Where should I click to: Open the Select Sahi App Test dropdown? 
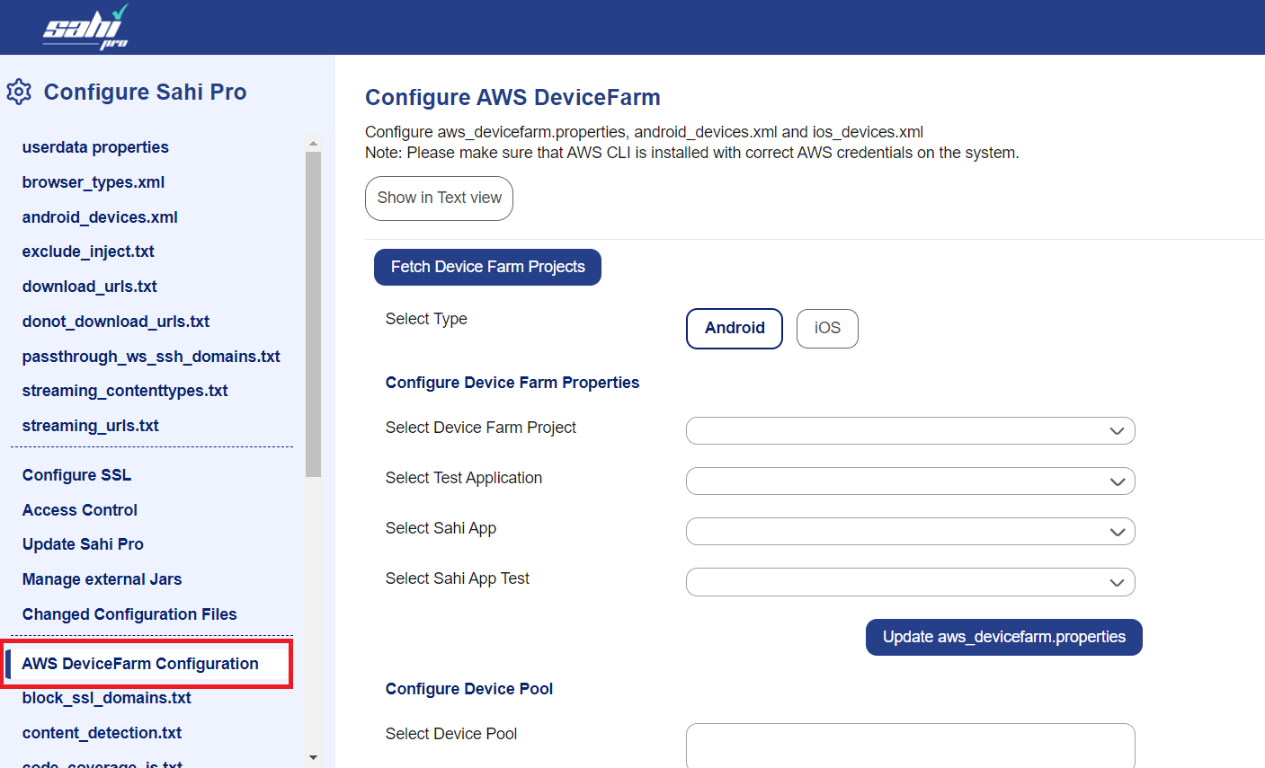(910, 582)
